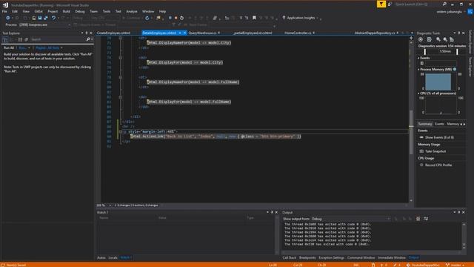Screen dimensions: 474x267
Task: Open the Locals tab
Action: click(113, 257)
